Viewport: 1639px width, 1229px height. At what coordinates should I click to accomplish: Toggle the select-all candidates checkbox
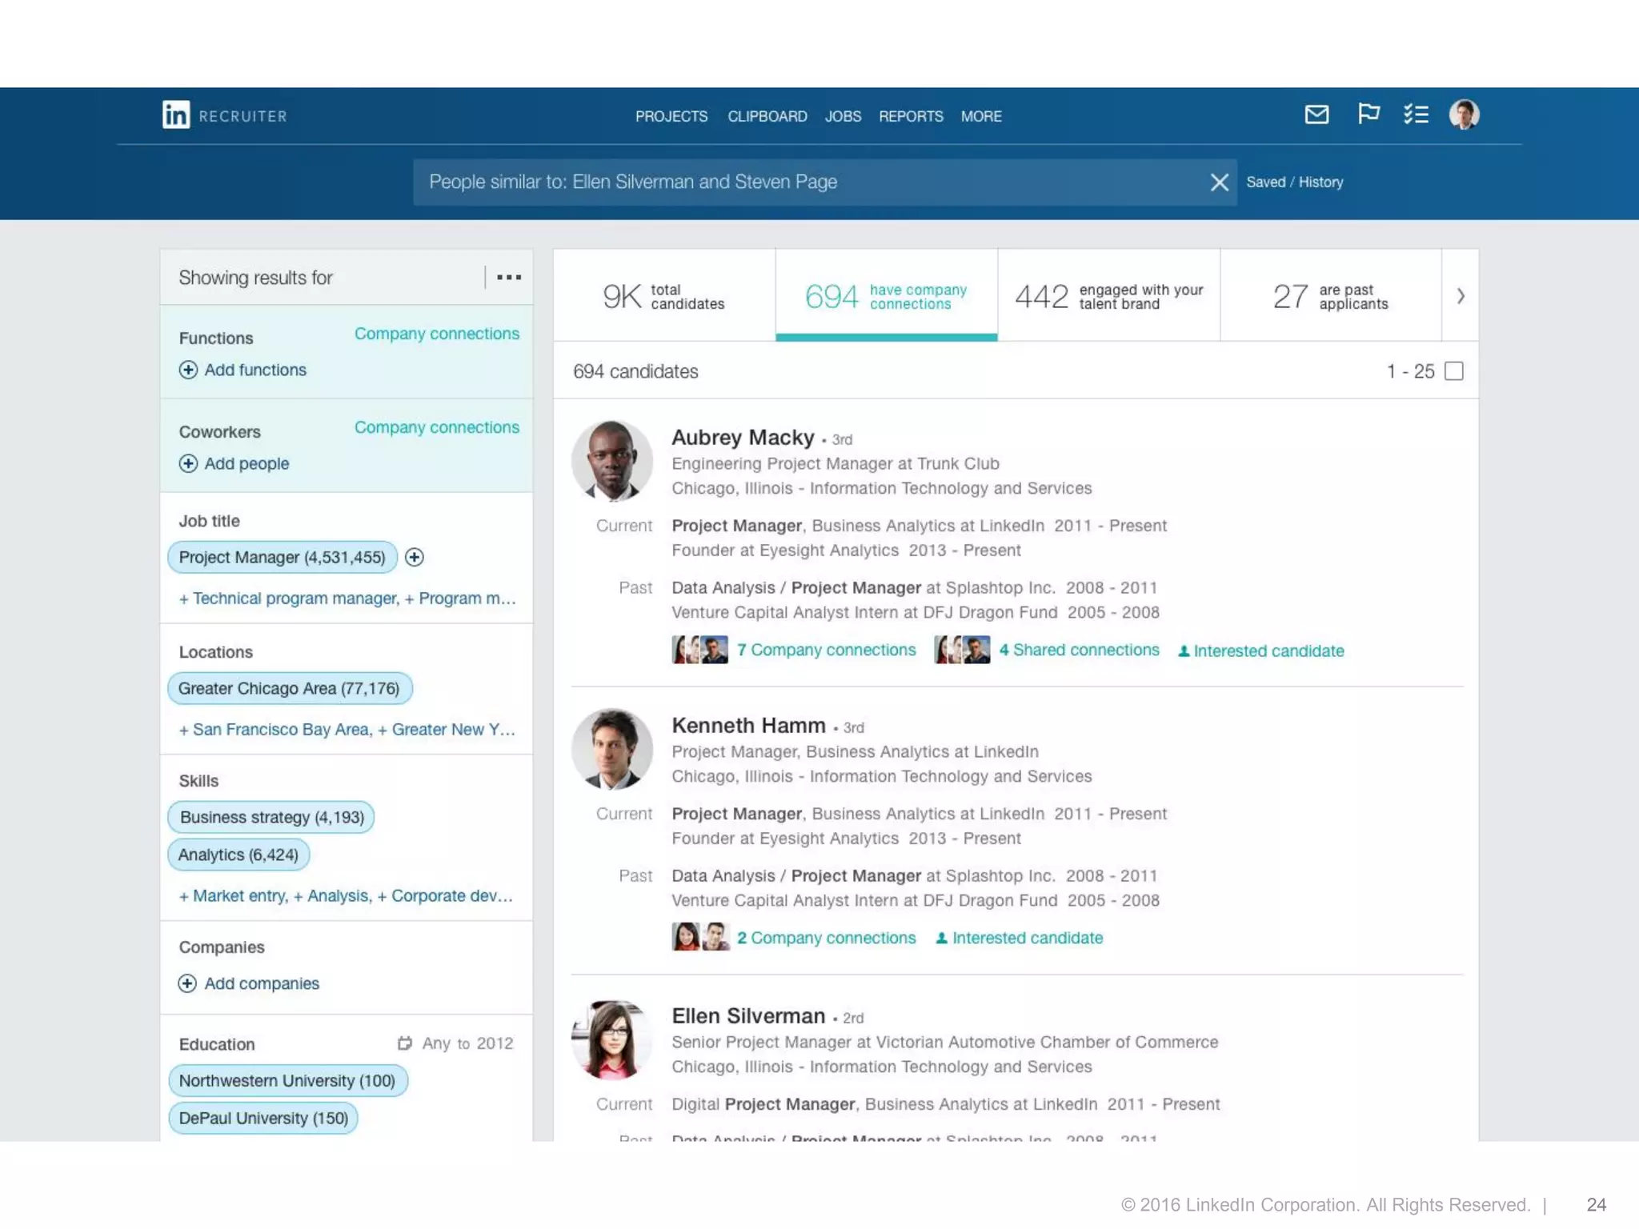[1454, 371]
